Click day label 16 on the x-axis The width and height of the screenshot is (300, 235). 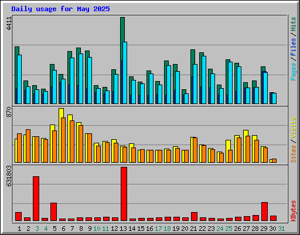click(149, 229)
